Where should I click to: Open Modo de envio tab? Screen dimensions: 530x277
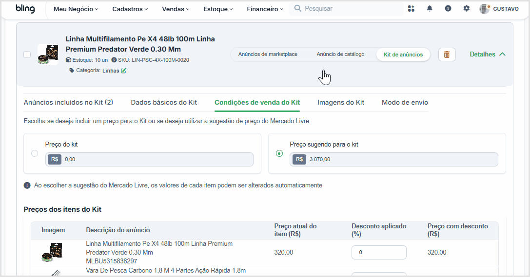coord(405,102)
